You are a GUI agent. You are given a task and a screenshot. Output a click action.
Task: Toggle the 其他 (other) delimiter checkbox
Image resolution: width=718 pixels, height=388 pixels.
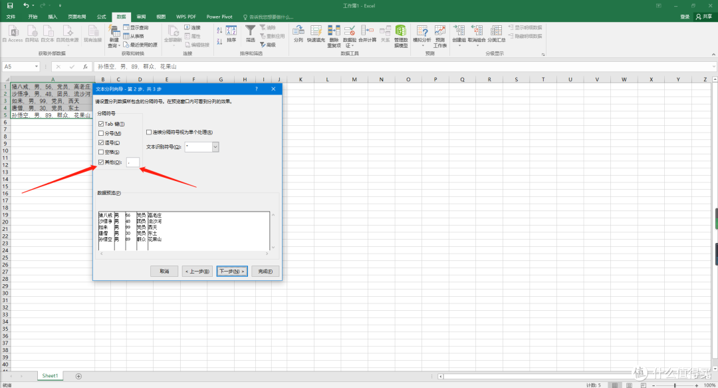(101, 162)
